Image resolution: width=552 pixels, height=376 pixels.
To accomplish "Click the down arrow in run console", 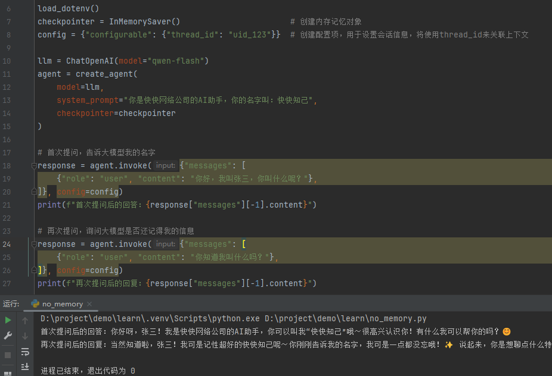I will (x=25, y=336).
